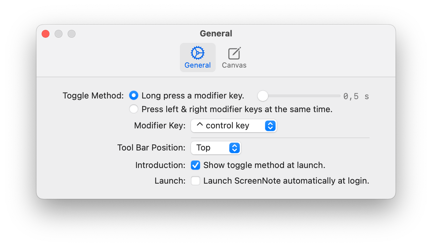The width and height of the screenshot is (432, 247).
Task: Click the Toggle Method label
Action: tap(93, 96)
